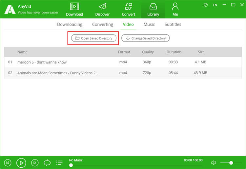Screen dimensions: 246x169
Task: Open the Discover section
Action: pyautogui.click(x=102, y=9)
